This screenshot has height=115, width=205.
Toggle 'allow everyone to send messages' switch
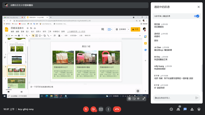(197, 16)
